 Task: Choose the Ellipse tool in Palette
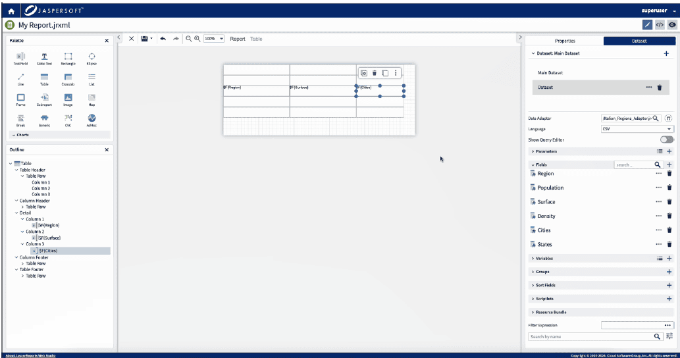[92, 59]
